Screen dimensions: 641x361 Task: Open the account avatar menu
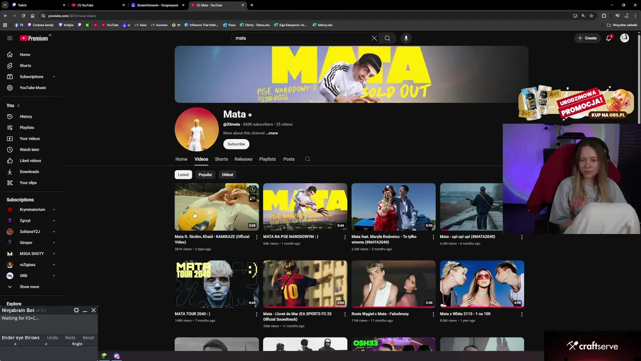(x=624, y=38)
